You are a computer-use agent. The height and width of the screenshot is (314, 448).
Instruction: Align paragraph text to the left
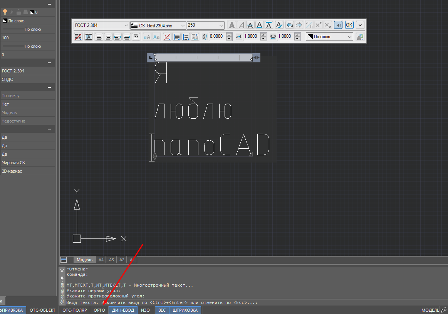coord(99,37)
